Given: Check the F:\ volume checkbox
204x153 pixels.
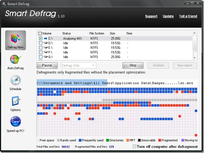Looking at the screenshot, I should [x=41, y=52].
